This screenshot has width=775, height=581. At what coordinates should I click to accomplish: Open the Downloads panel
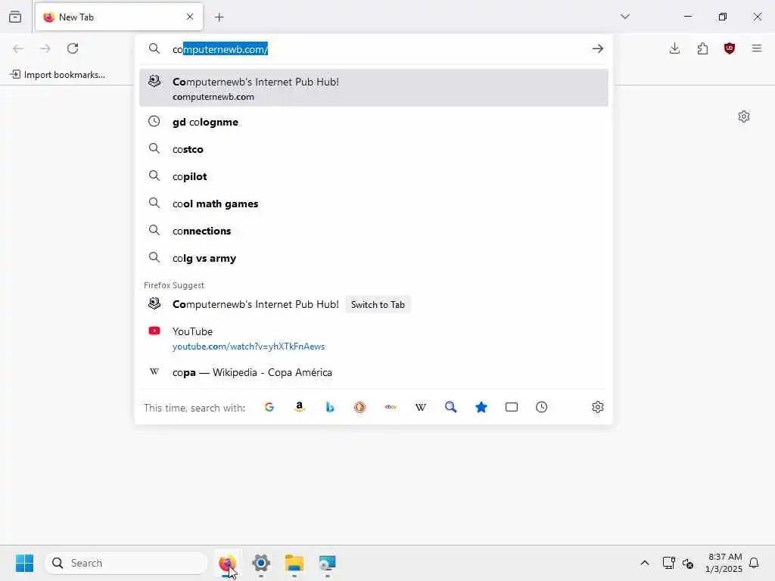pyautogui.click(x=674, y=48)
